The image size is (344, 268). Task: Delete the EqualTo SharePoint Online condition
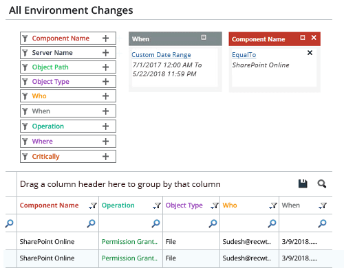coord(310,53)
